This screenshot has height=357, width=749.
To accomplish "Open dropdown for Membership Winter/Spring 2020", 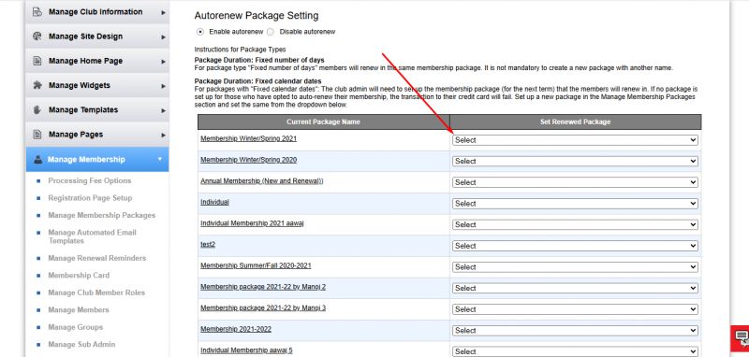I will [x=575, y=161].
